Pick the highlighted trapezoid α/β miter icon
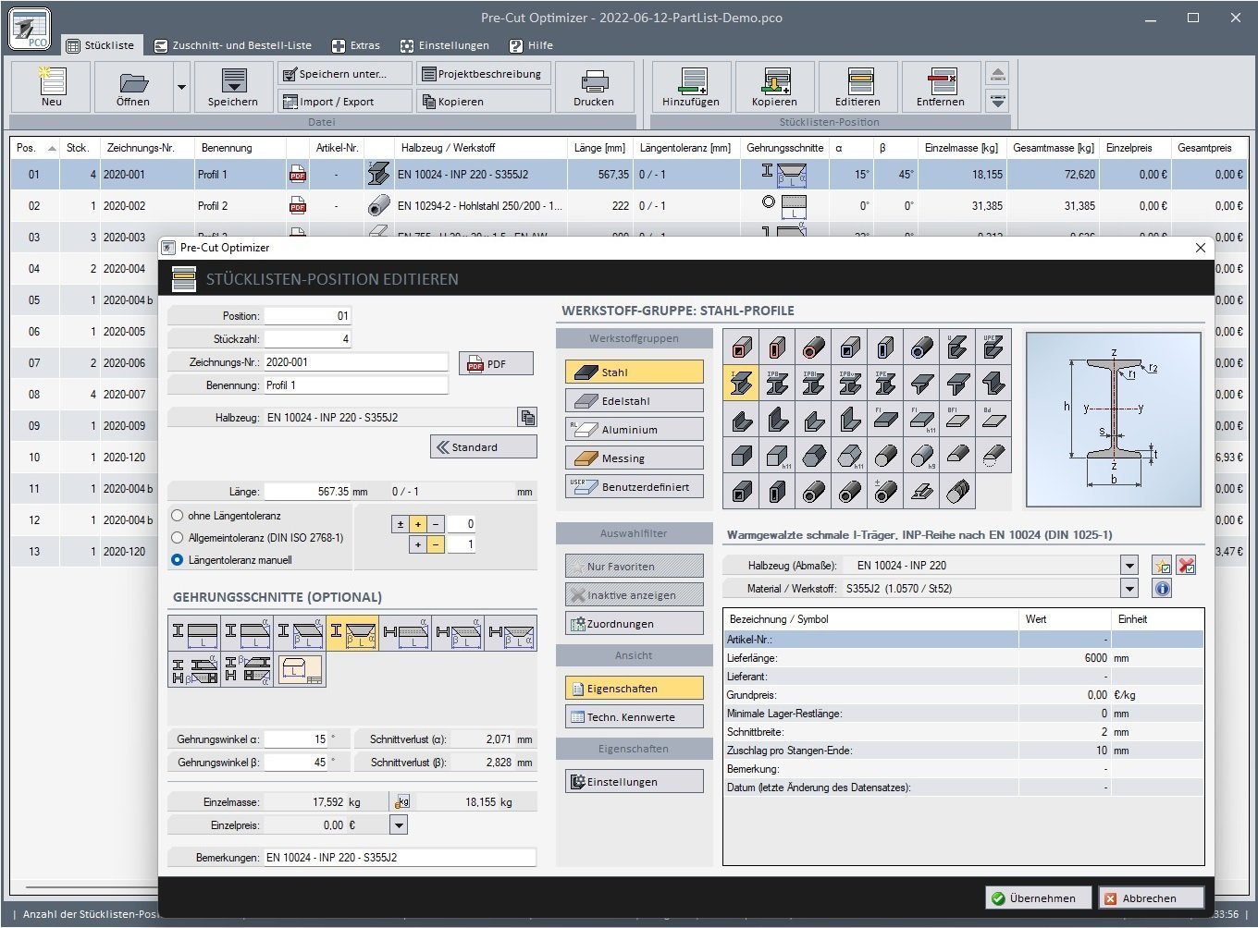The image size is (1258, 928). tap(352, 634)
